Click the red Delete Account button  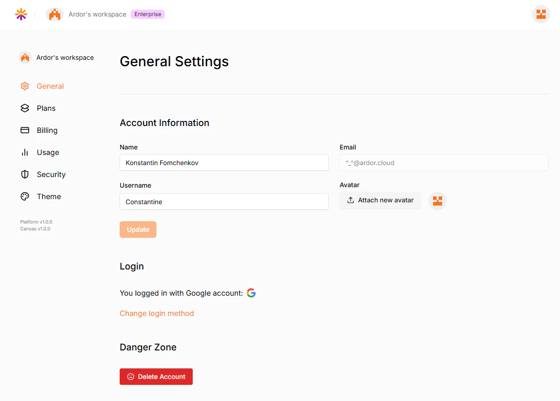coord(156,377)
